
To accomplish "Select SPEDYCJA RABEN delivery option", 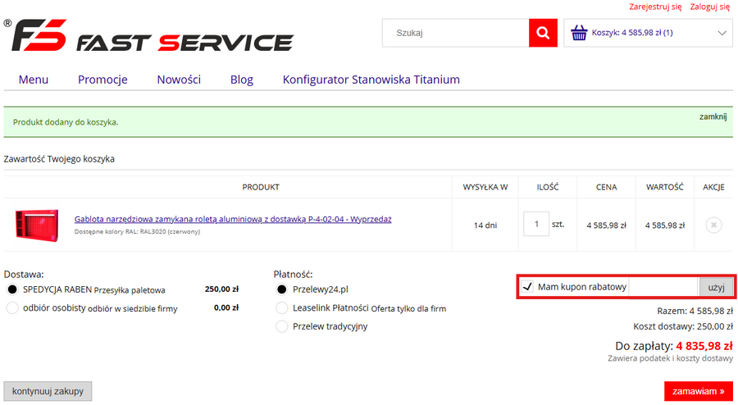I will click(x=12, y=289).
